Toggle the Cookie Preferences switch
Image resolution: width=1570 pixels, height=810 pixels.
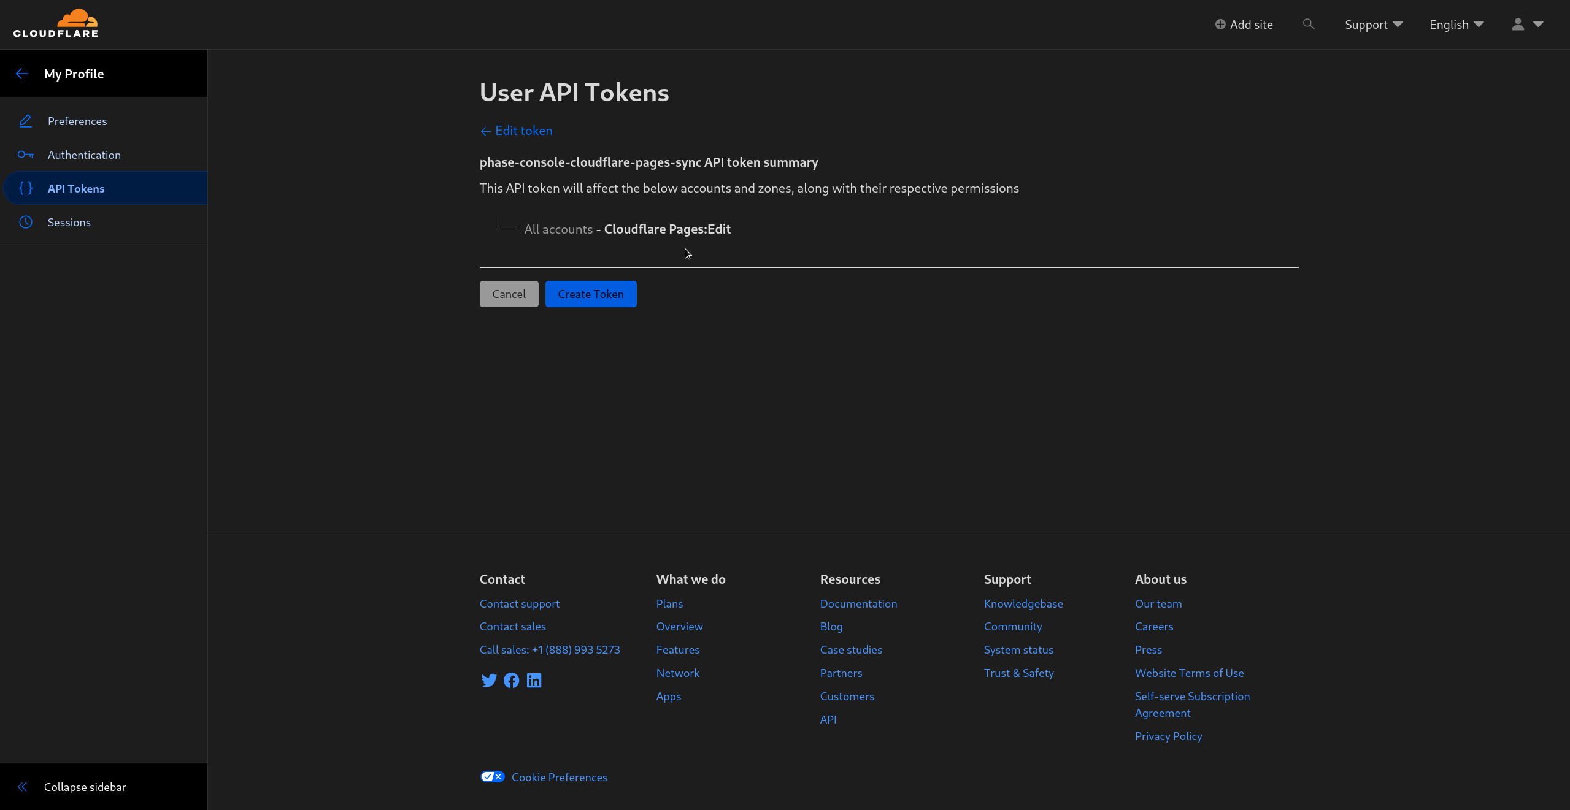(491, 776)
